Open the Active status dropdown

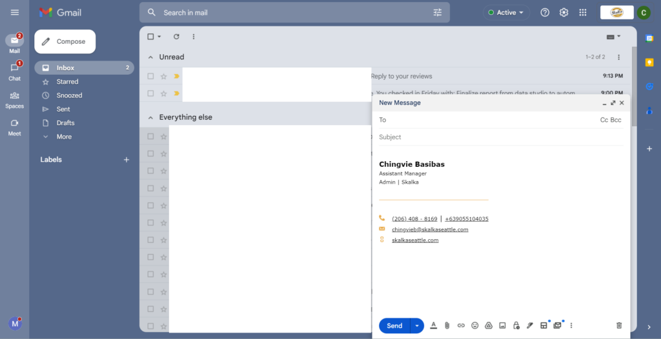(x=507, y=12)
